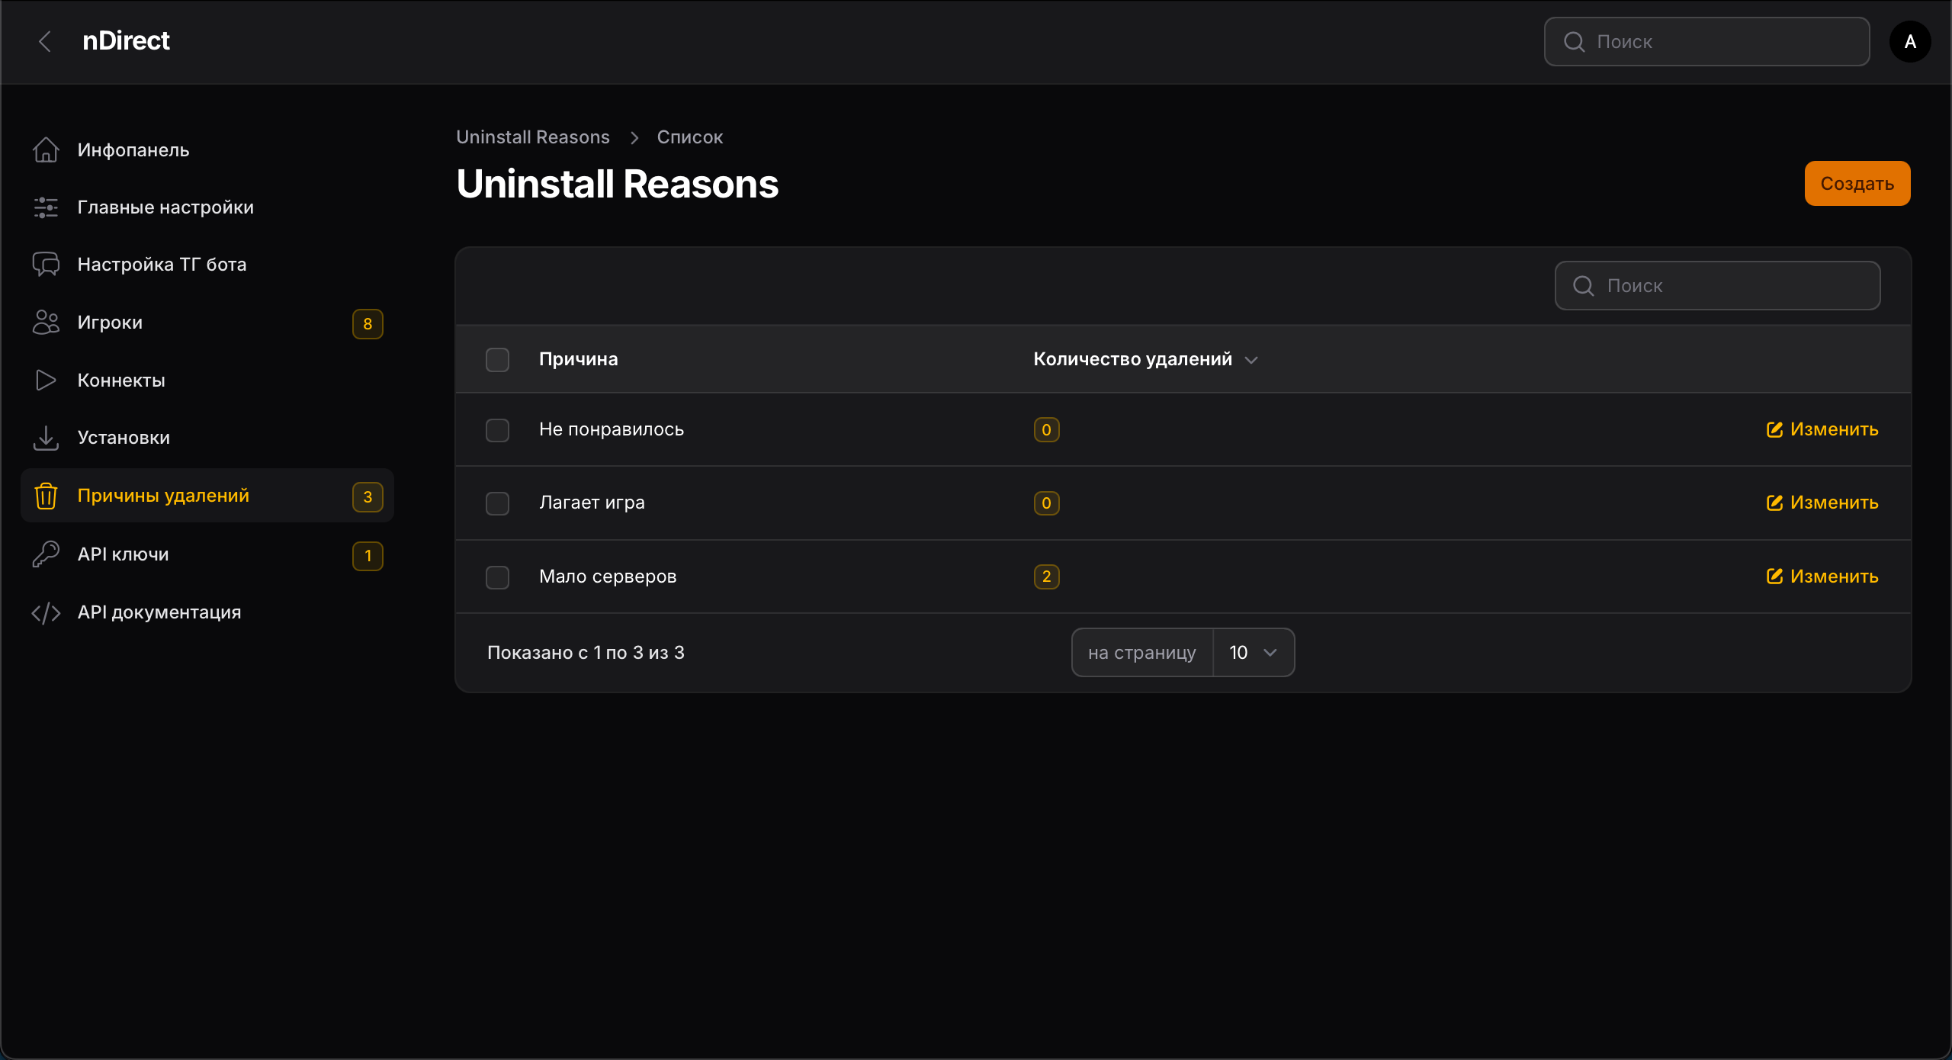Click the users icon for Игроки
The height and width of the screenshot is (1060, 1952).
(46, 323)
